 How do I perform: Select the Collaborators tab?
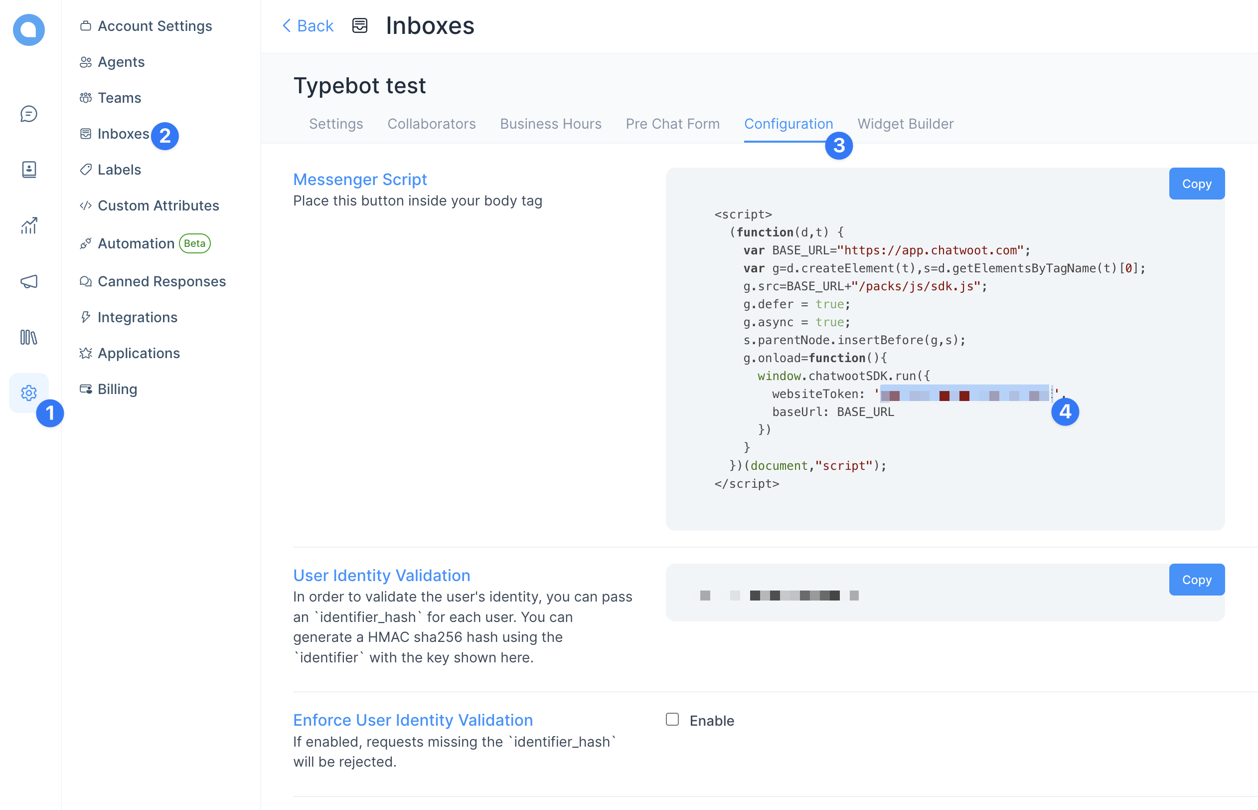[x=432, y=124]
